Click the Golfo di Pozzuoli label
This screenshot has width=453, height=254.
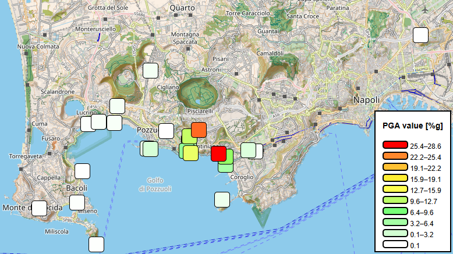155,184
